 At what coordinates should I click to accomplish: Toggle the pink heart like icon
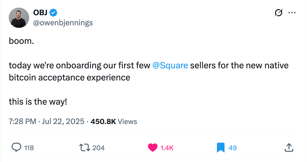[x=153, y=148]
